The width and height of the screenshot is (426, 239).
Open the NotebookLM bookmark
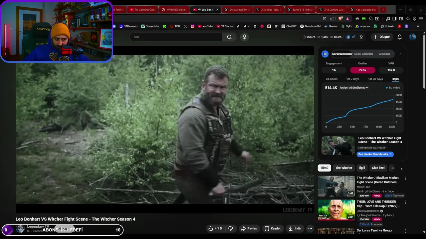tap(310, 26)
